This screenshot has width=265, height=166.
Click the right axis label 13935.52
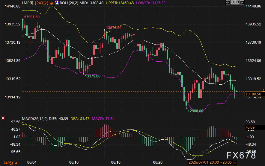point(253,24)
